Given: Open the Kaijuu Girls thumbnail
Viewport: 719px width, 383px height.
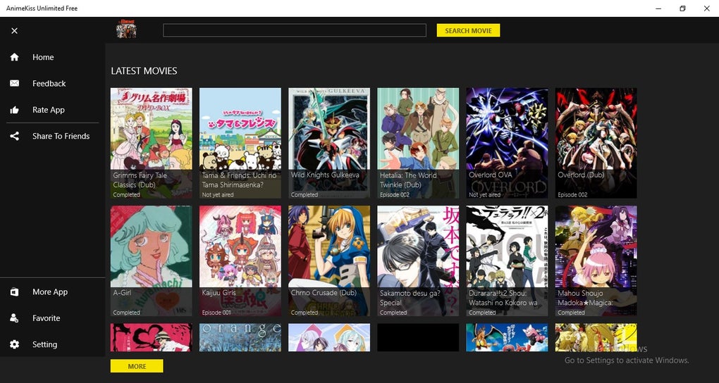Looking at the screenshot, I should tap(240, 260).
